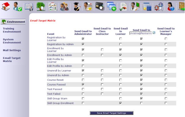The height and width of the screenshot is (117, 185).
Task: Open the organization chart icon
Action: coord(52,7)
